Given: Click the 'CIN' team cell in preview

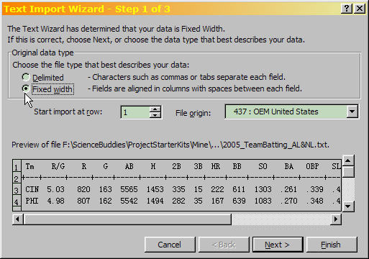Looking at the screenshot, I should 32,189.
